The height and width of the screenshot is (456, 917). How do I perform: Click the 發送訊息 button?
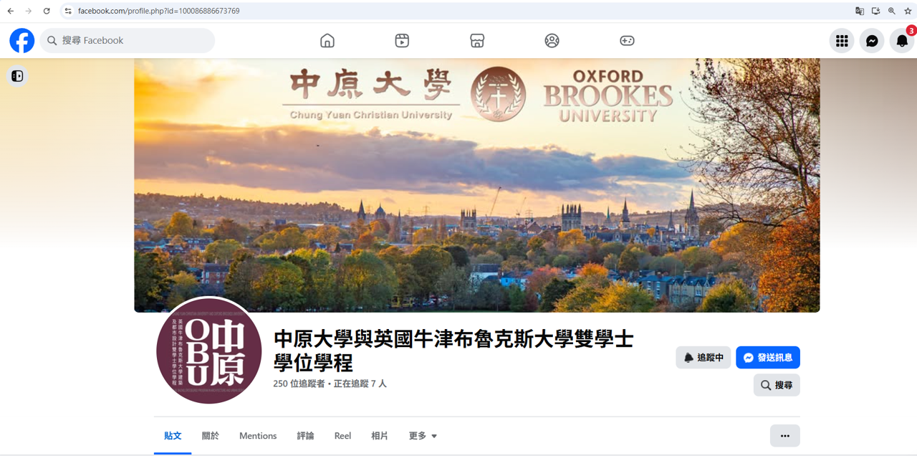[x=768, y=358]
